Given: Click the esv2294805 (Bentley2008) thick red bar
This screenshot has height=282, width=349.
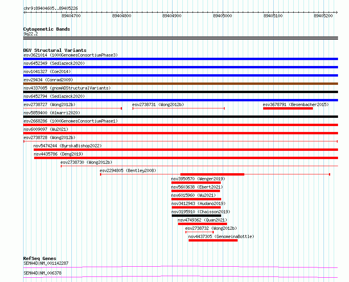Looking at the screenshot, I should pyautogui.click(x=212, y=174).
